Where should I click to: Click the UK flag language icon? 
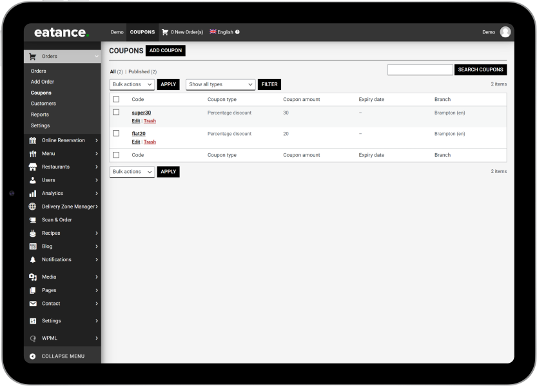click(x=213, y=32)
